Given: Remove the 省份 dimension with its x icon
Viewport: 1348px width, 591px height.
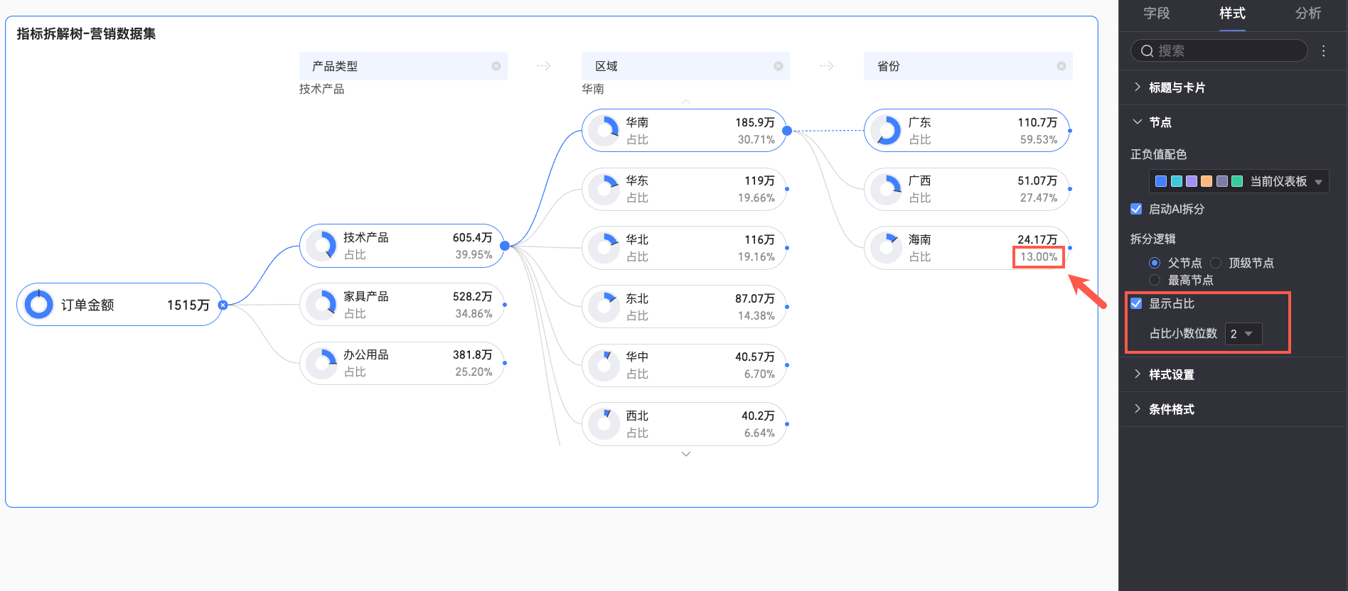Looking at the screenshot, I should pyautogui.click(x=1061, y=66).
